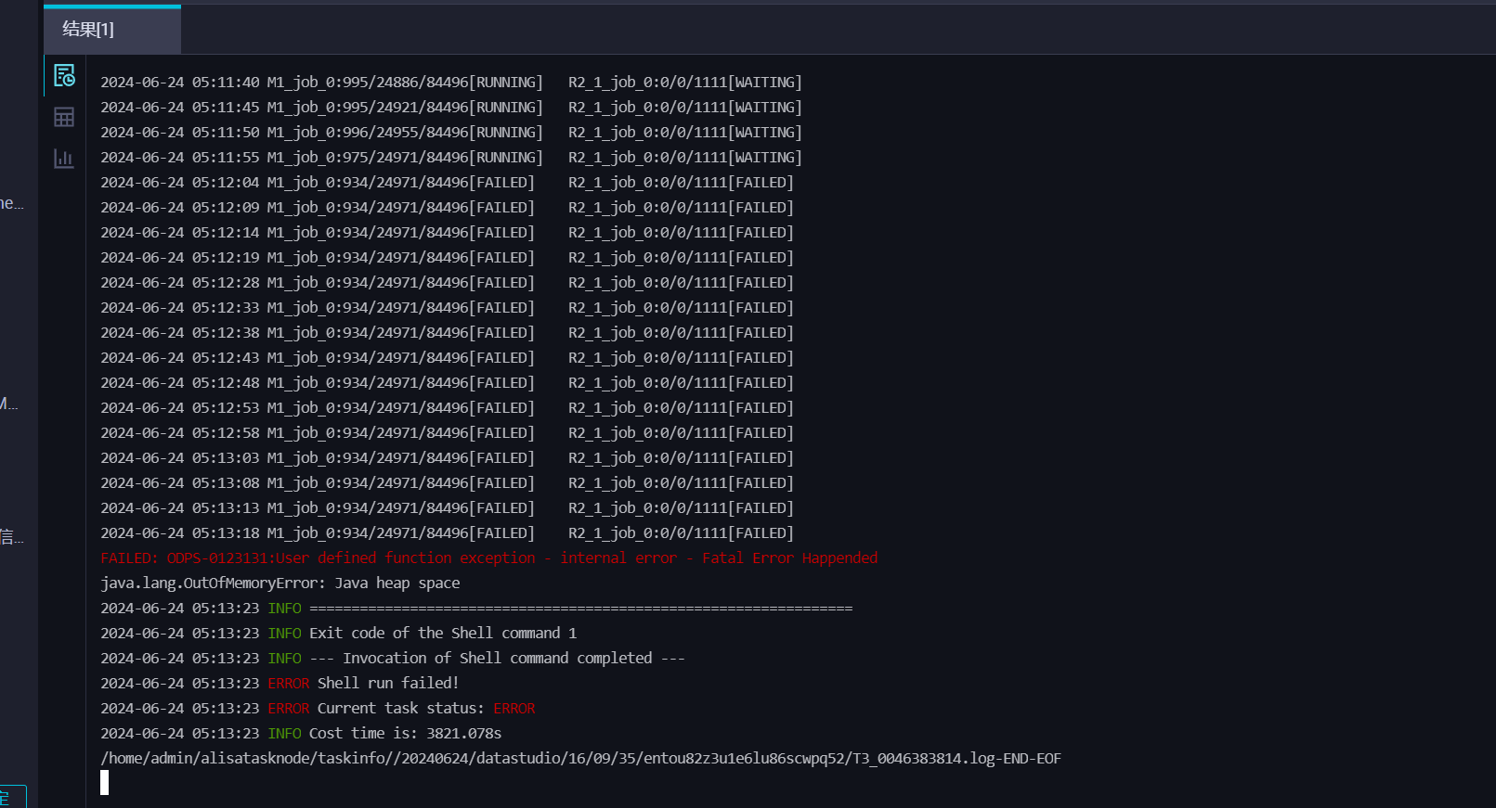Click the first FAILED line at 05:12:04
The width and height of the screenshot is (1496, 808).
click(x=447, y=183)
